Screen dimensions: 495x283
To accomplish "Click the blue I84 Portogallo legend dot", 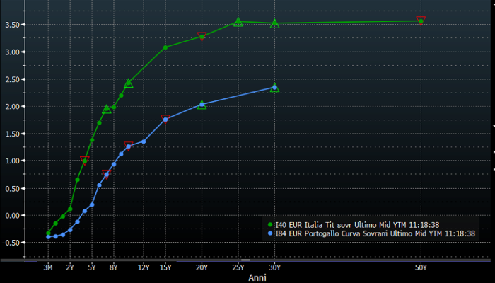I will click(270, 233).
